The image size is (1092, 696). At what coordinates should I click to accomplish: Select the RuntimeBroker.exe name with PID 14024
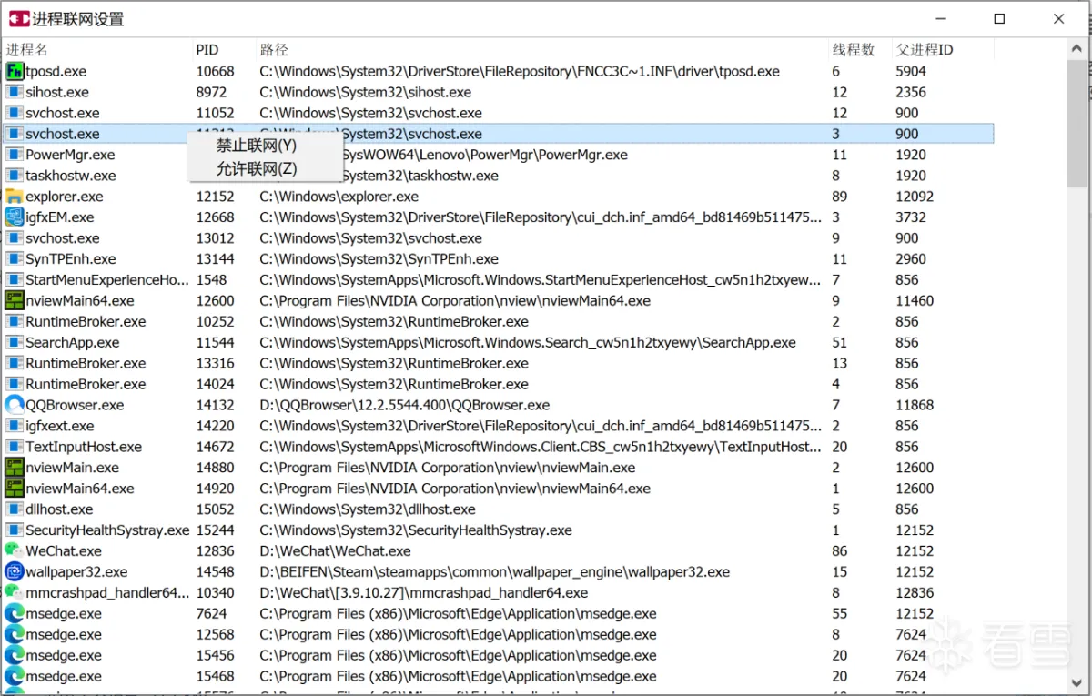(86, 385)
